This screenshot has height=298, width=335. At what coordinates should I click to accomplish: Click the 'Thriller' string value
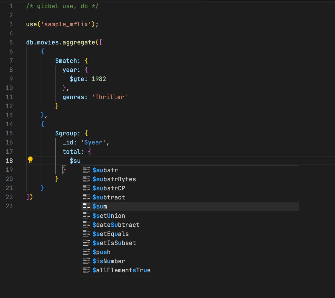click(x=110, y=97)
